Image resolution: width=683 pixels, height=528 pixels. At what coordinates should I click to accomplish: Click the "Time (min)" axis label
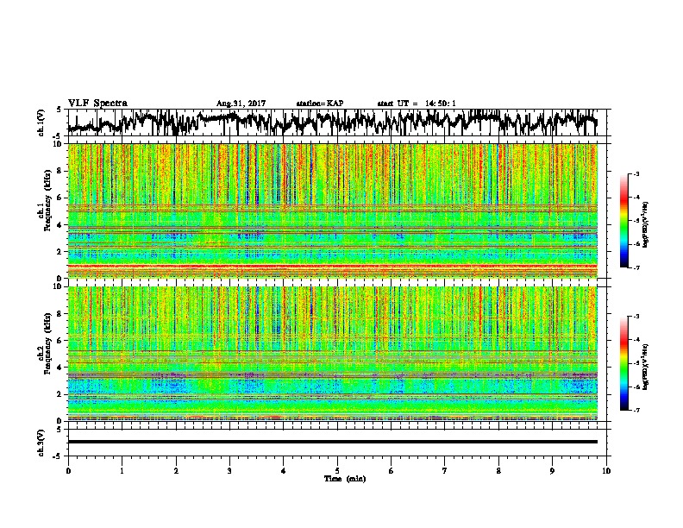pyautogui.click(x=345, y=479)
